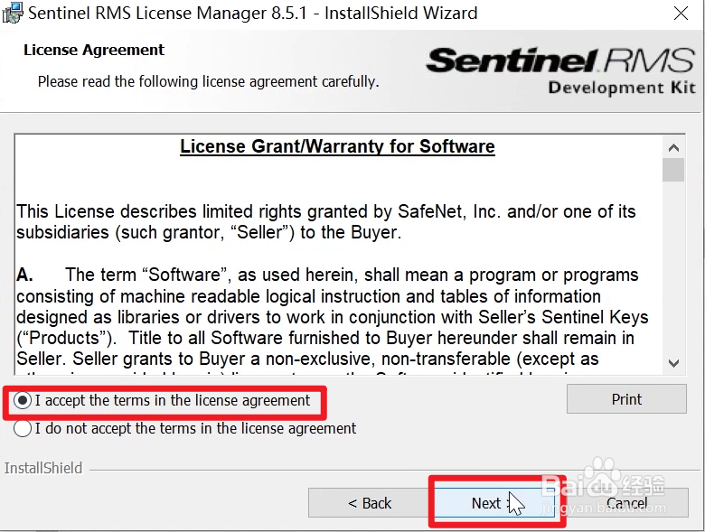The height and width of the screenshot is (532, 705).
Task: Click the license scrollbar up arrow
Action: click(x=673, y=147)
